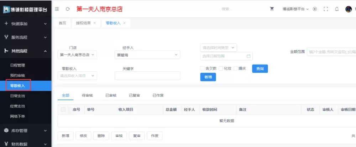
Task: Switch to the 待审核 tab
Action: [87, 96]
